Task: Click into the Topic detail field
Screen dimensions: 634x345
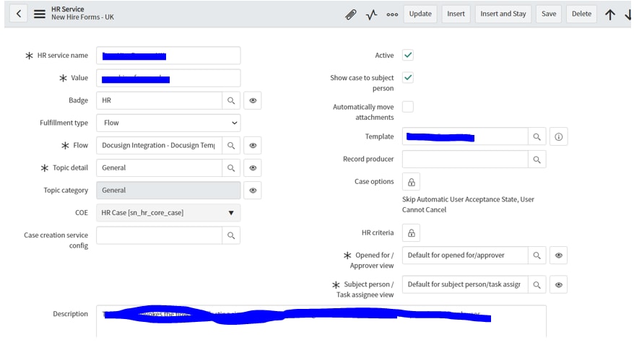Action: click(x=159, y=168)
